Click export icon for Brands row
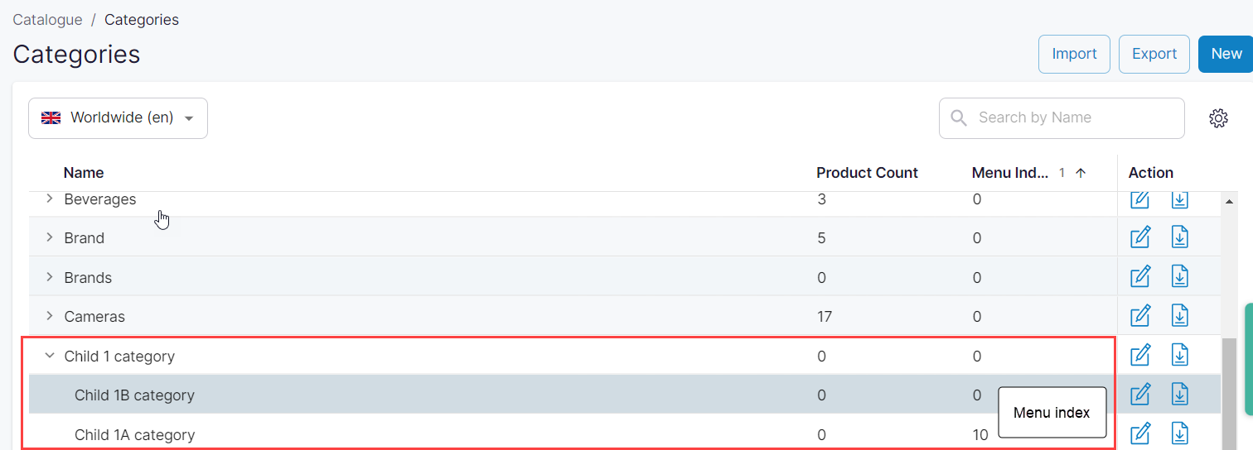The height and width of the screenshot is (450, 1253). coord(1179,277)
